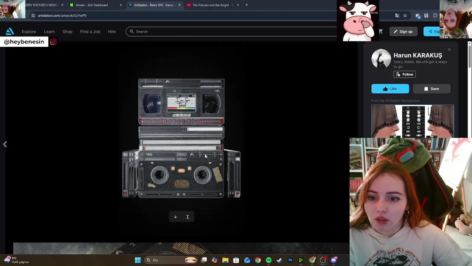Click the browser address bar URL
Screen dimensions: 472x266
pyautogui.click(x=62, y=16)
